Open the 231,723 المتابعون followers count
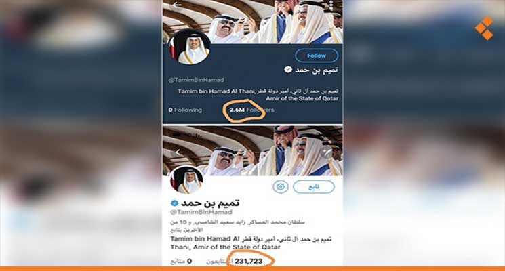The image size is (505, 271). 235,261
